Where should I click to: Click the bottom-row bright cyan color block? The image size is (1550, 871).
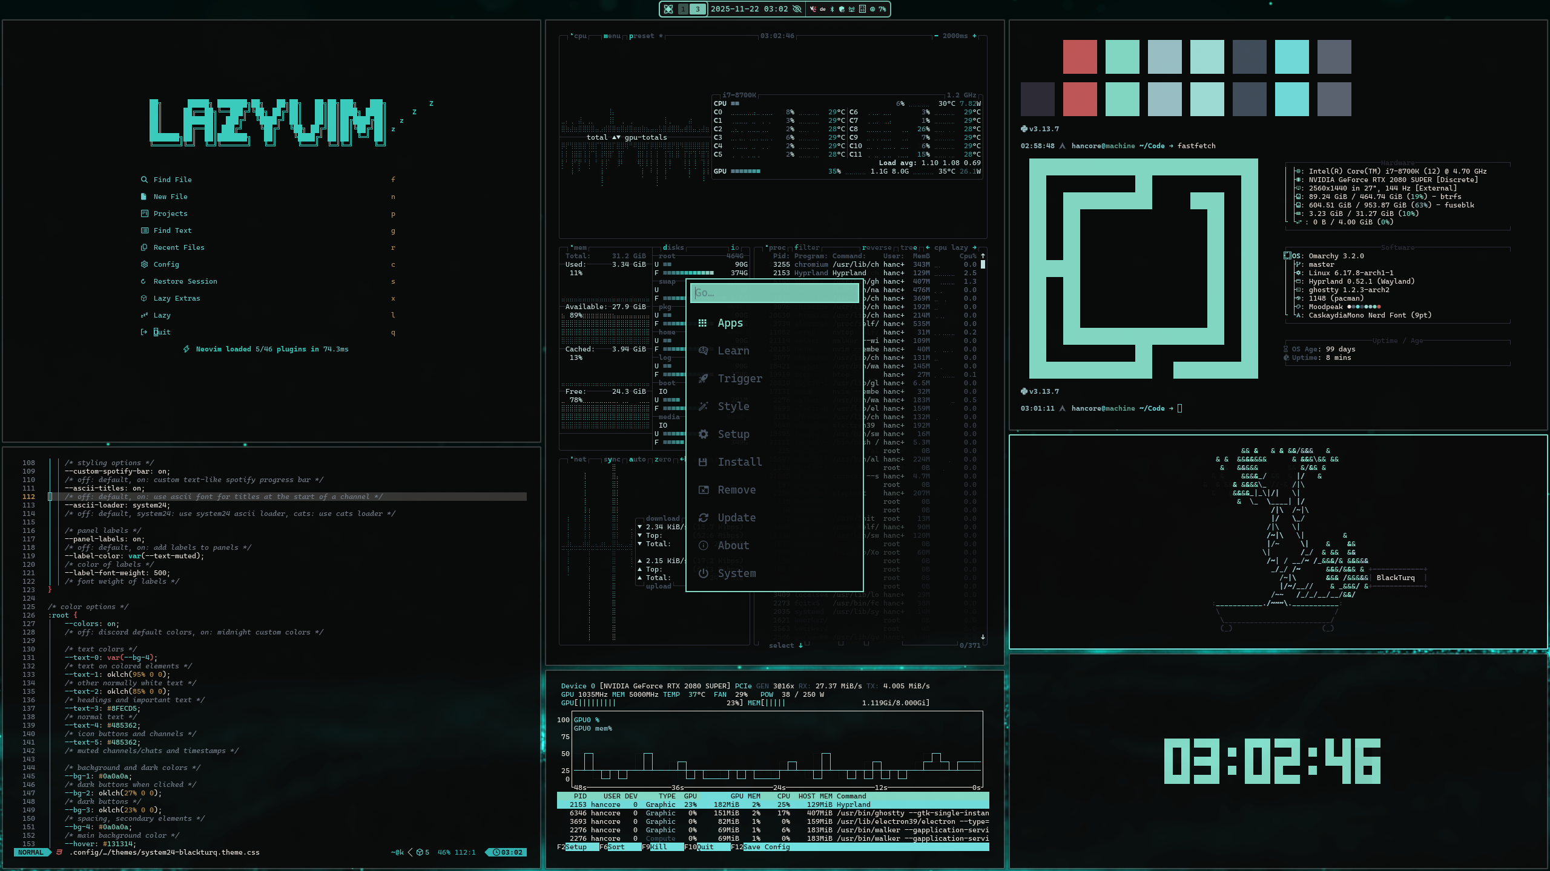click(x=1291, y=99)
